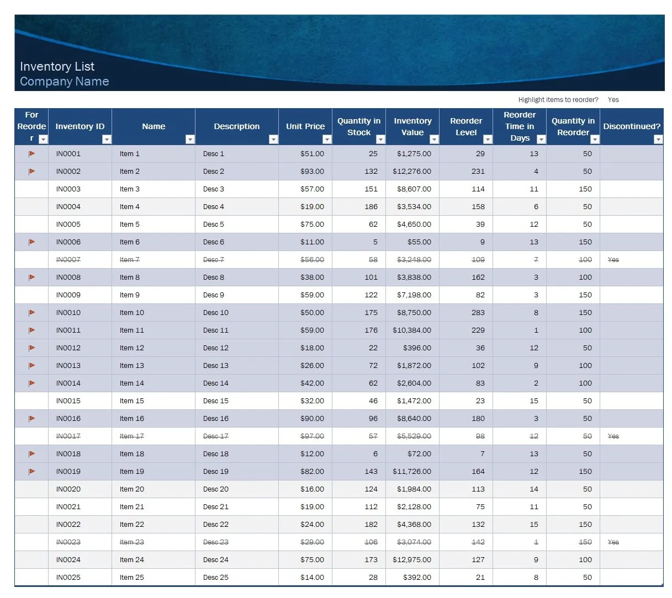Click the reorder flag next to IN0019
This screenshot has width=672, height=598.
(31, 472)
